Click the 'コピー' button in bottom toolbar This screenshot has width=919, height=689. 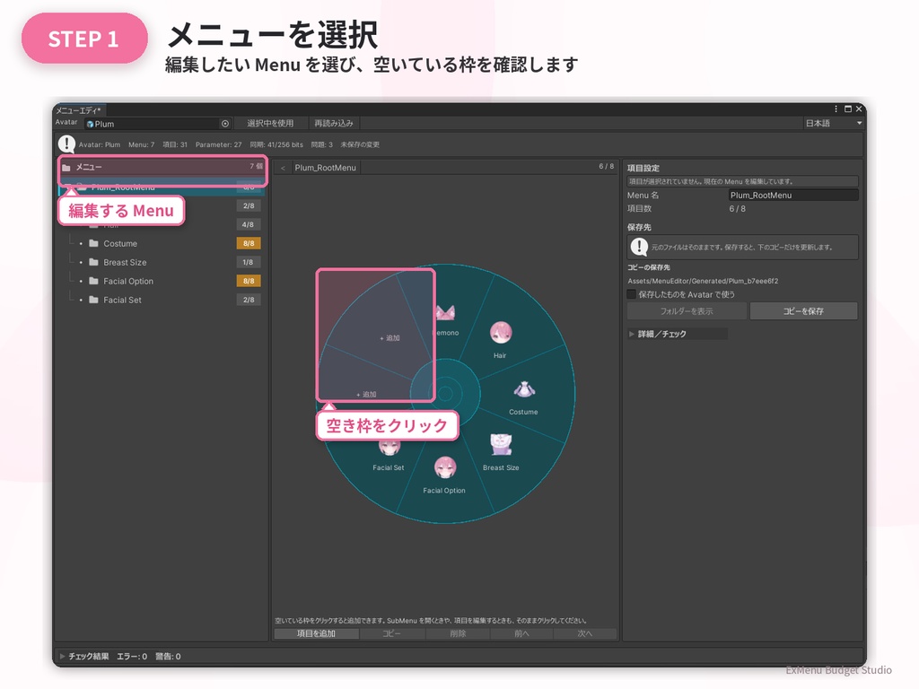tap(391, 633)
